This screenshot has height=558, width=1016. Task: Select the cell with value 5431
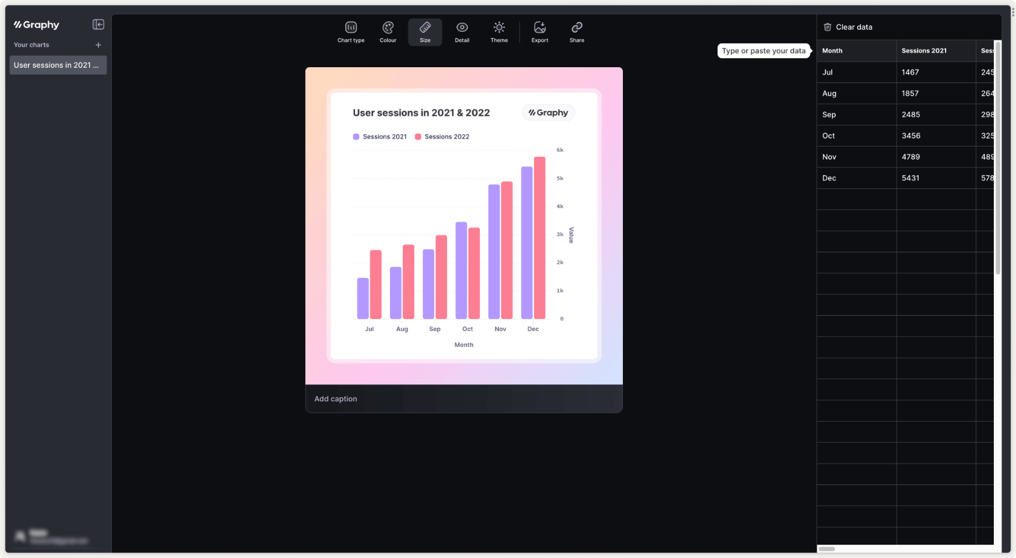pyautogui.click(x=936, y=178)
